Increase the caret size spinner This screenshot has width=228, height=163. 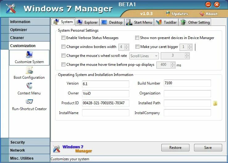[x=190, y=46]
